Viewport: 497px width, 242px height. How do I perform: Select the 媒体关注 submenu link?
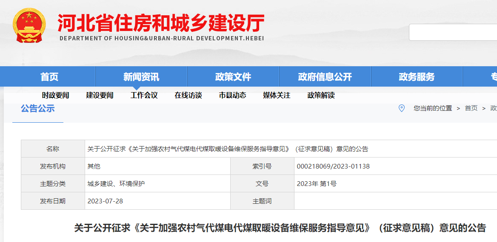click(277, 96)
